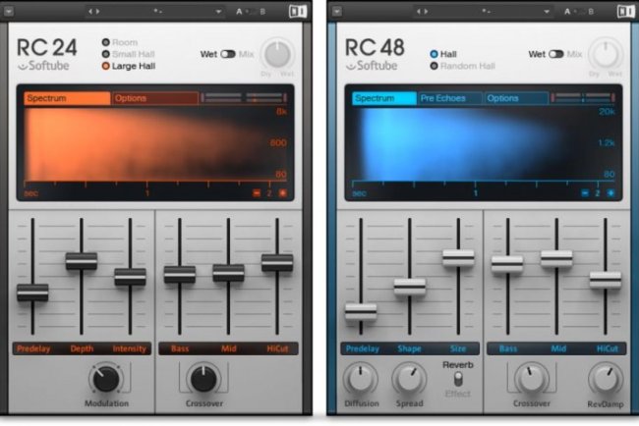Click the Softube logo in RC 24

coord(43,66)
